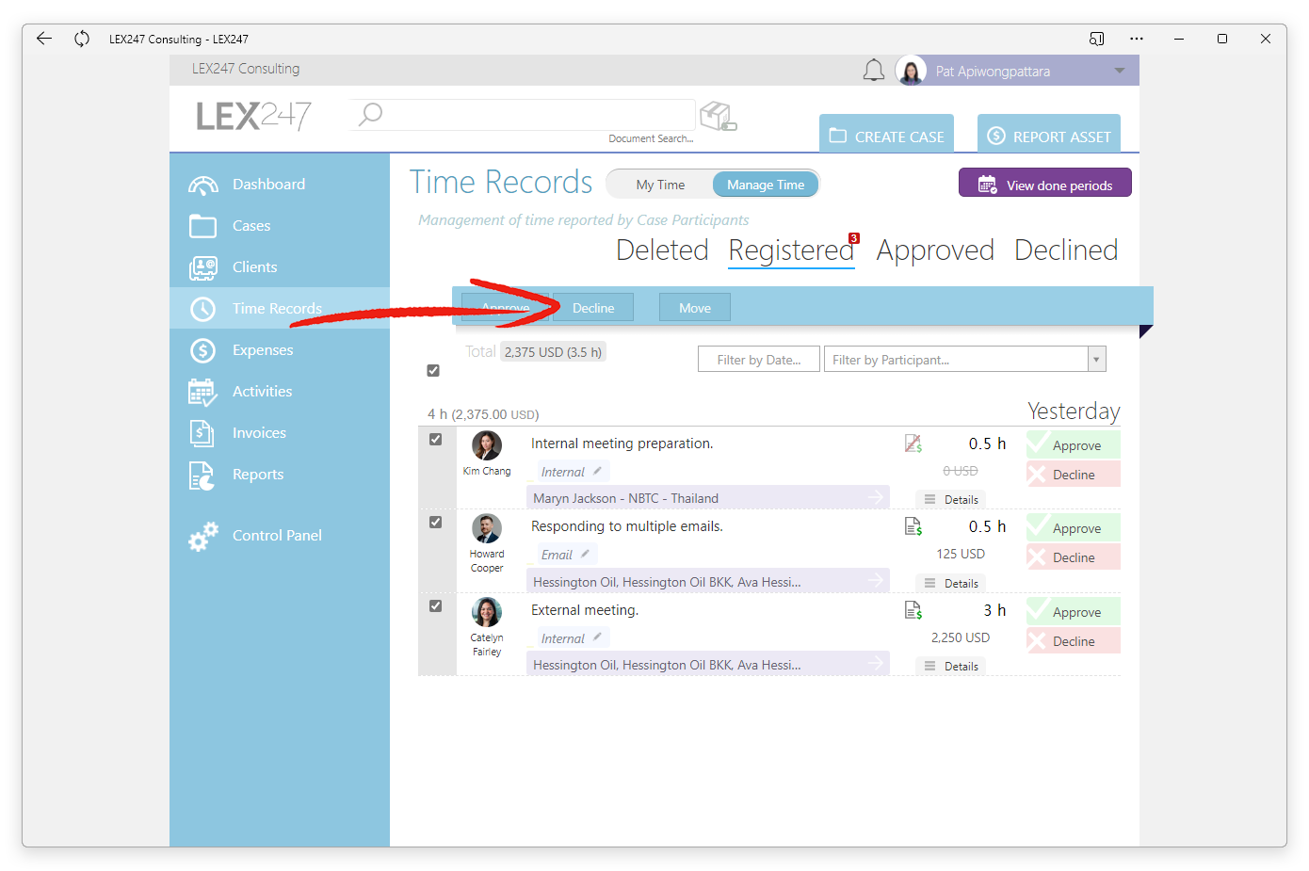
Task: Approve the Internal meeting preparation record
Action: coord(1074,444)
